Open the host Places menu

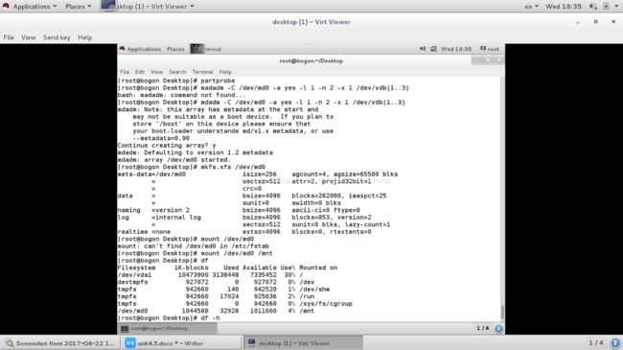coord(79,7)
